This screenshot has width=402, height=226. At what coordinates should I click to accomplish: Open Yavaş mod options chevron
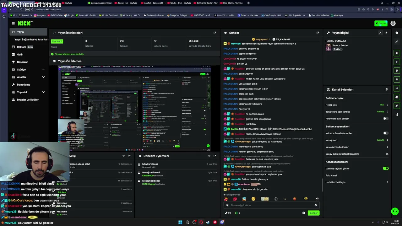[388, 140]
